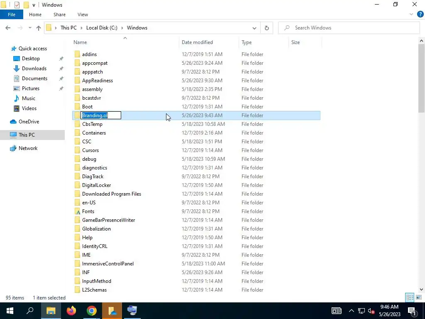425x319 pixels.
Task: Expand the ribbon with the chevron
Action: [411, 15]
